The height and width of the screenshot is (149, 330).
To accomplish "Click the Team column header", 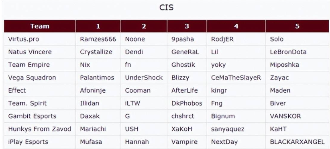I will (40, 26).
